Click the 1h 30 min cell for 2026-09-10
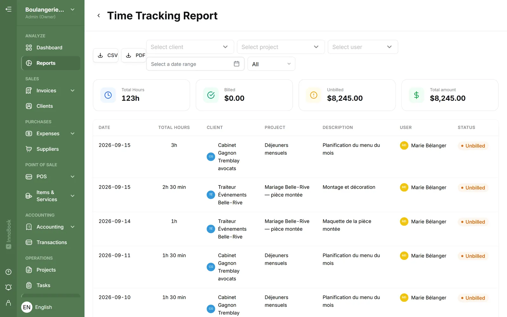Viewport: 507px width, 317px height. [174, 297]
